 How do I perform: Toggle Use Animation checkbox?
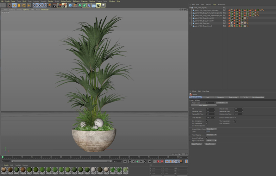(207, 121)
